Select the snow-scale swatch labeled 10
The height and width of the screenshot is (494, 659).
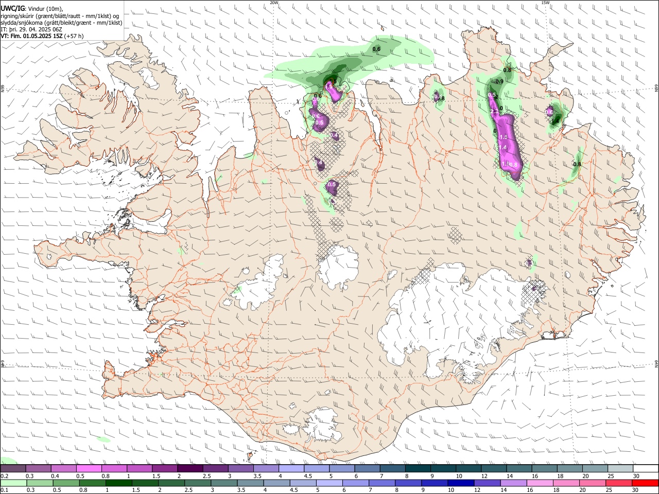pos(467,469)
